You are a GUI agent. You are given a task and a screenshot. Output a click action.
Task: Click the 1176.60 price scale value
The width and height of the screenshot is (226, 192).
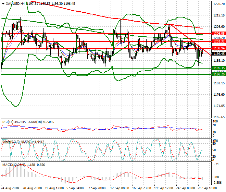(219, 94)
